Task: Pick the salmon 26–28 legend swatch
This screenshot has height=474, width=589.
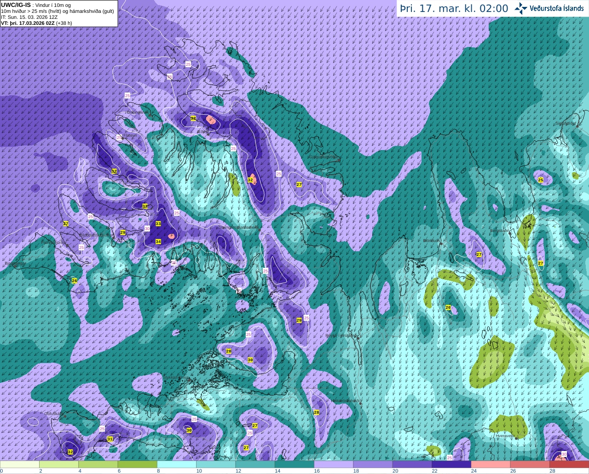Action: [x=530, y=464]
